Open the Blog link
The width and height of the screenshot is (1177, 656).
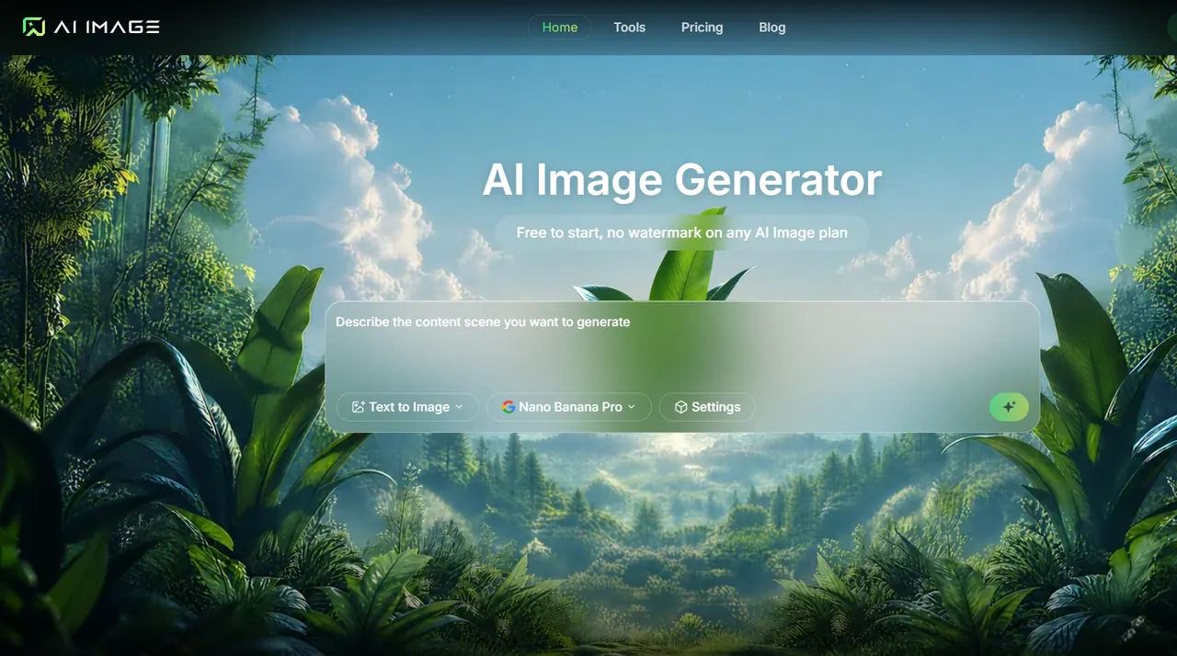click(772, 27)
